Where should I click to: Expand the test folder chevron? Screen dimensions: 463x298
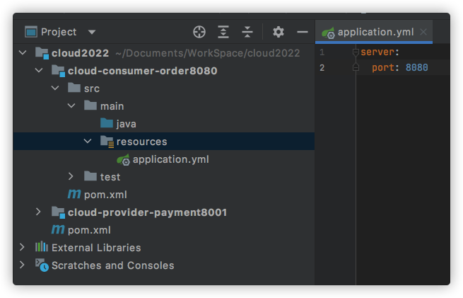[71, 176]
